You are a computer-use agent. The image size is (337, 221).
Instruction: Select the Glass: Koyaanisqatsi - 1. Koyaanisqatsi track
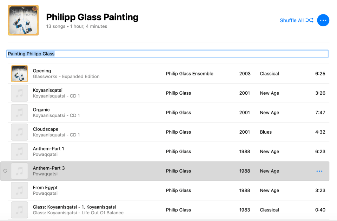(x=74, y=207)
